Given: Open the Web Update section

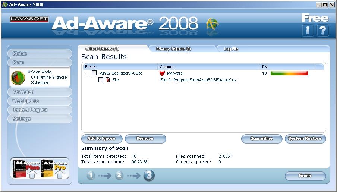Looking at the screenshot, I should coord(40,101).
